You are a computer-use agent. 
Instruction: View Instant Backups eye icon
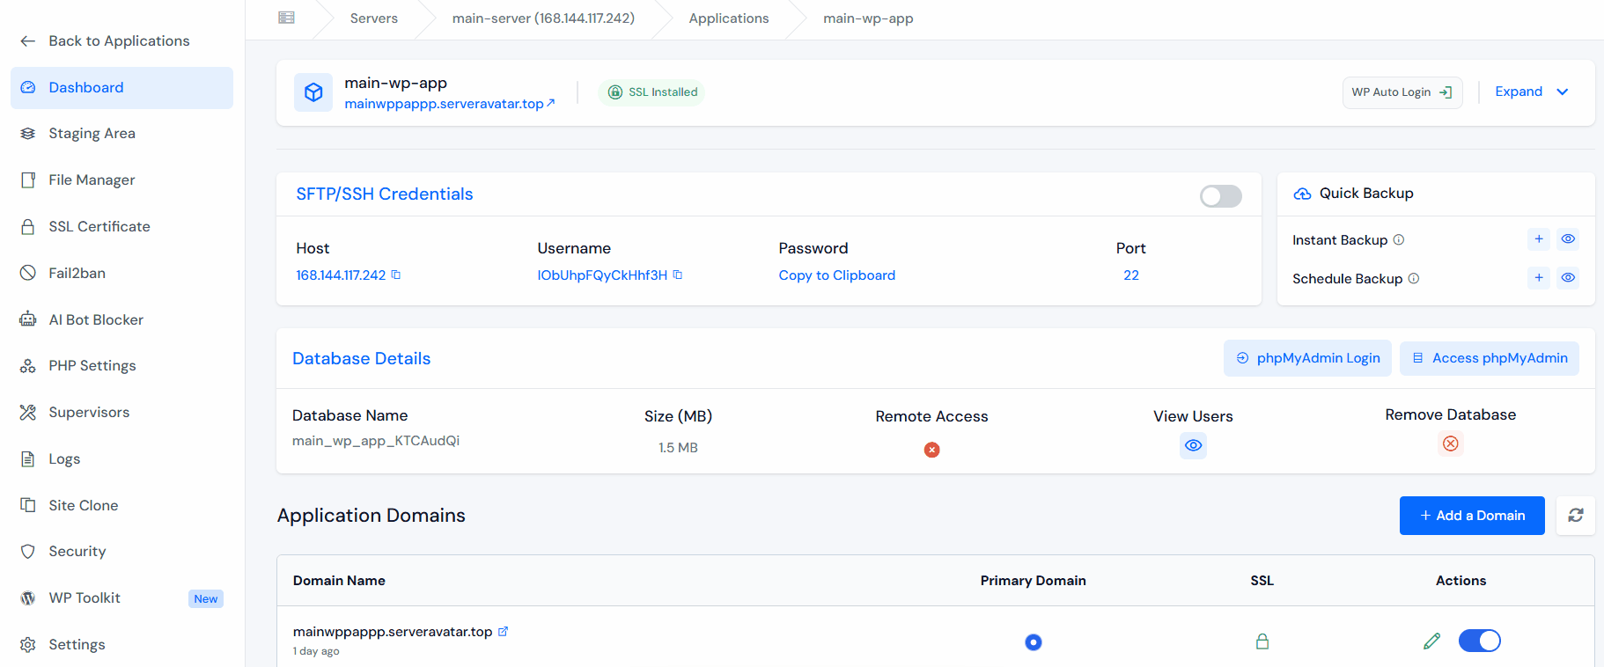1568,238
